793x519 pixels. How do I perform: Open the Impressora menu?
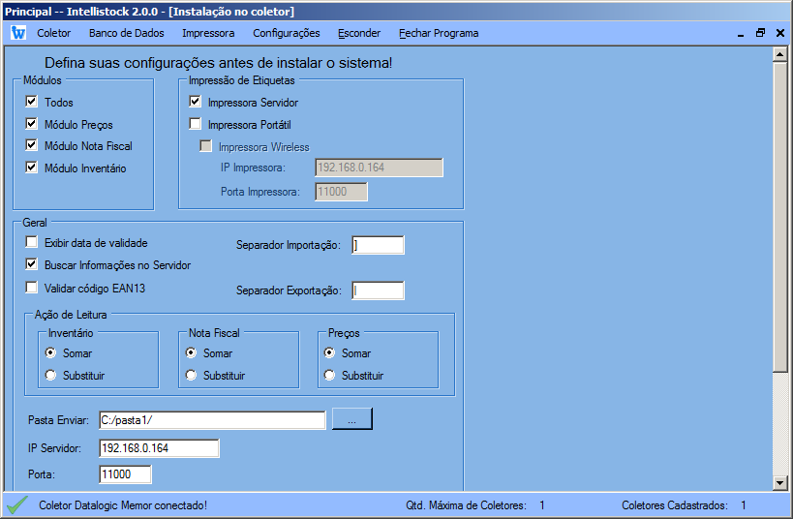(208, 33)
